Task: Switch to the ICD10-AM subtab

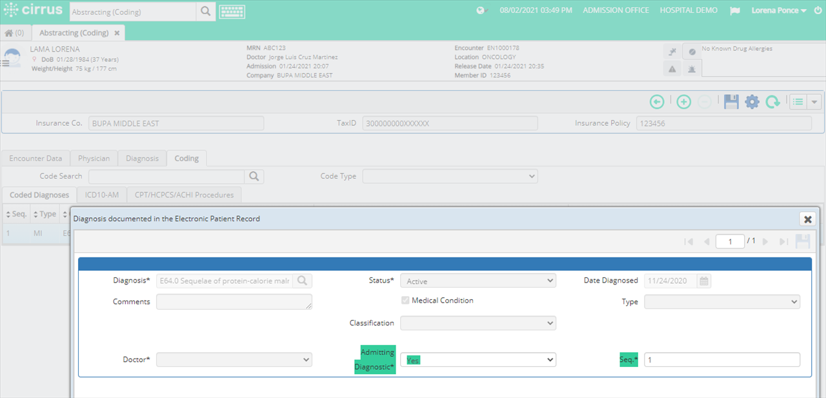Action: click(x=102, y=195)
